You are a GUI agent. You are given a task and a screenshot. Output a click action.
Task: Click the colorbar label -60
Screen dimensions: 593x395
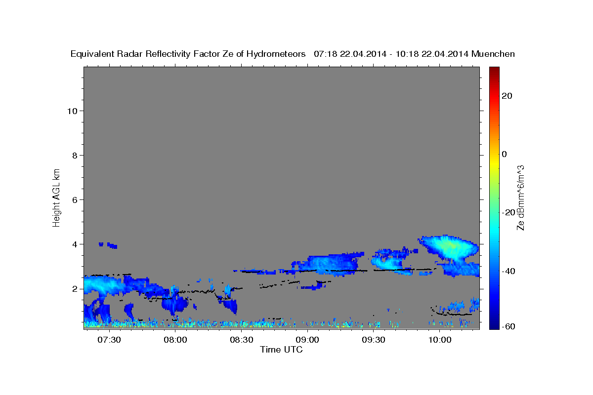point(508,327)
